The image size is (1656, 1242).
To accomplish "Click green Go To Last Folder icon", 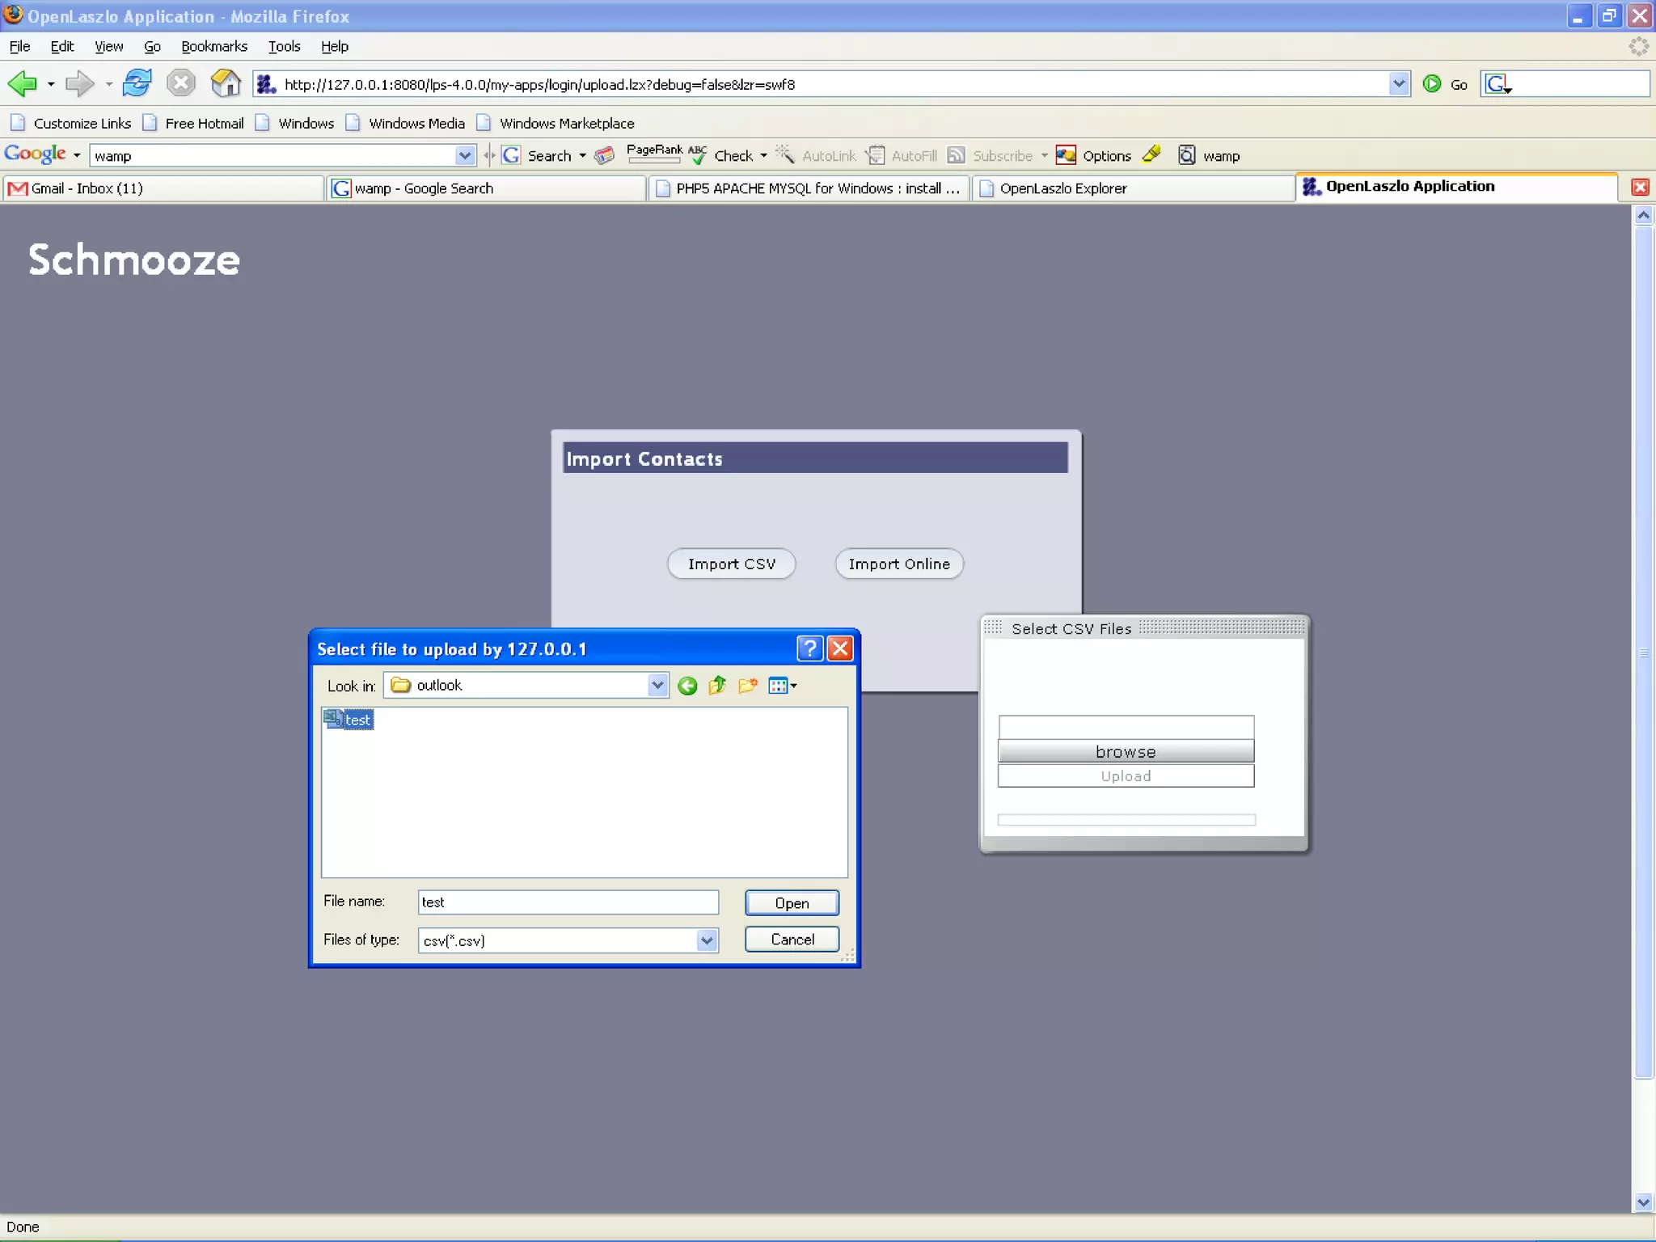I will 687,686.
